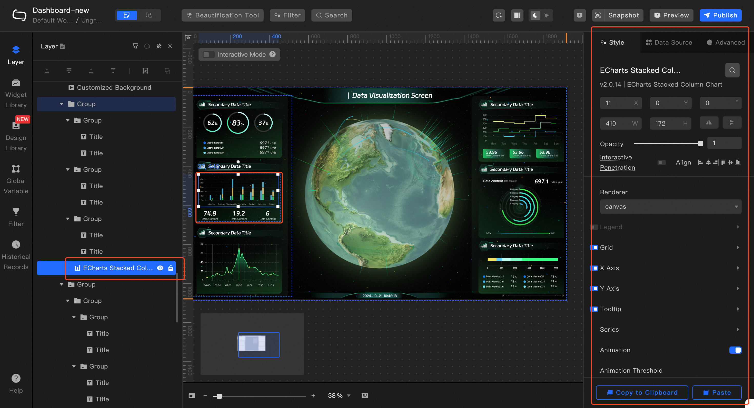
Task: Click the Publish button
Action: (720, 15)
